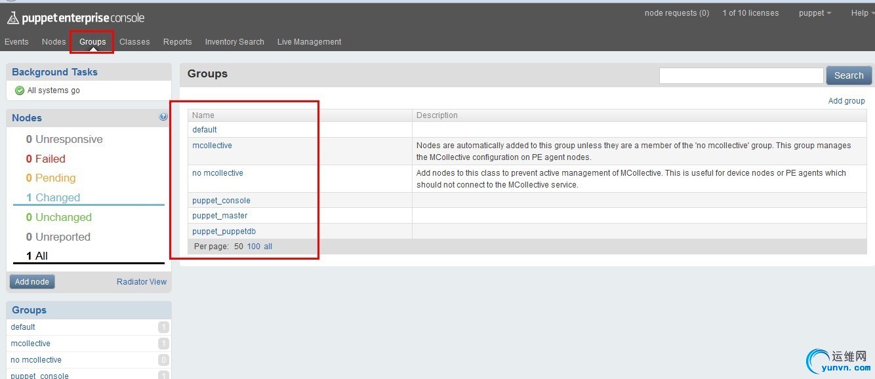Open the sidebar Groups panel heading
The width and height of the screenshot is (875, 379).
click(29, 310)
